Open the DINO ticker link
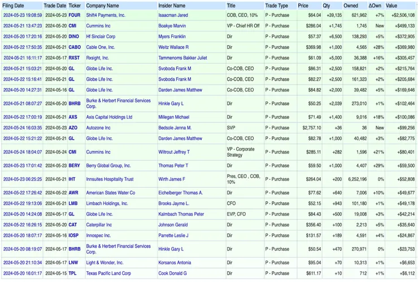 (74, 37)
